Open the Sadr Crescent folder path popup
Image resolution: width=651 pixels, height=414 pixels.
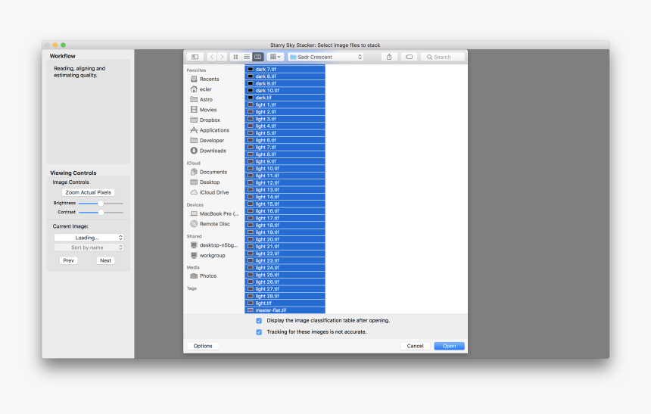[x=326, y=57]
